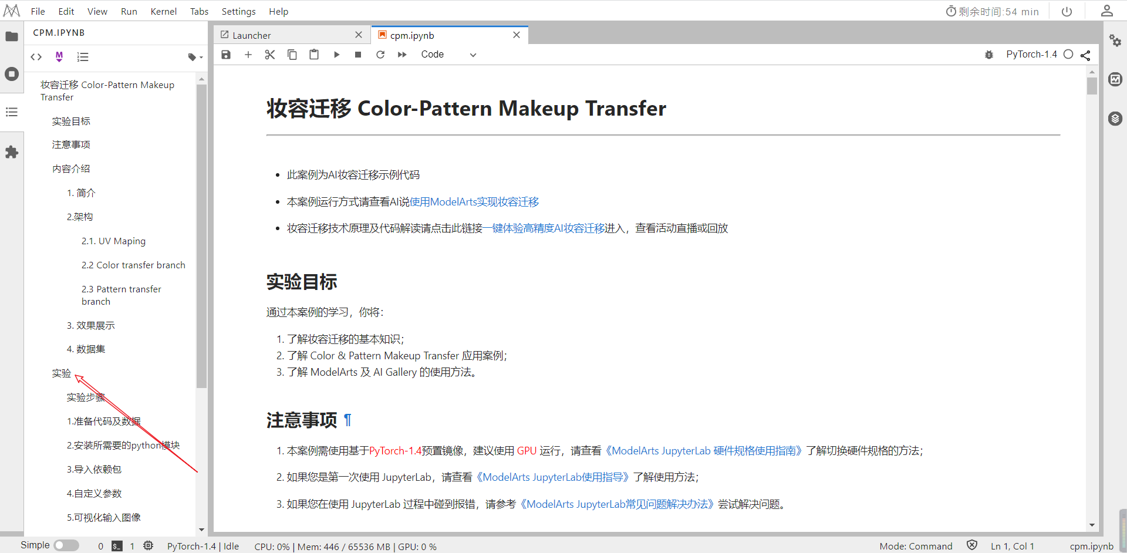Jump to 实验目标 in the table of contents
Screen dimensions: 1127x553
click(71, 122)
